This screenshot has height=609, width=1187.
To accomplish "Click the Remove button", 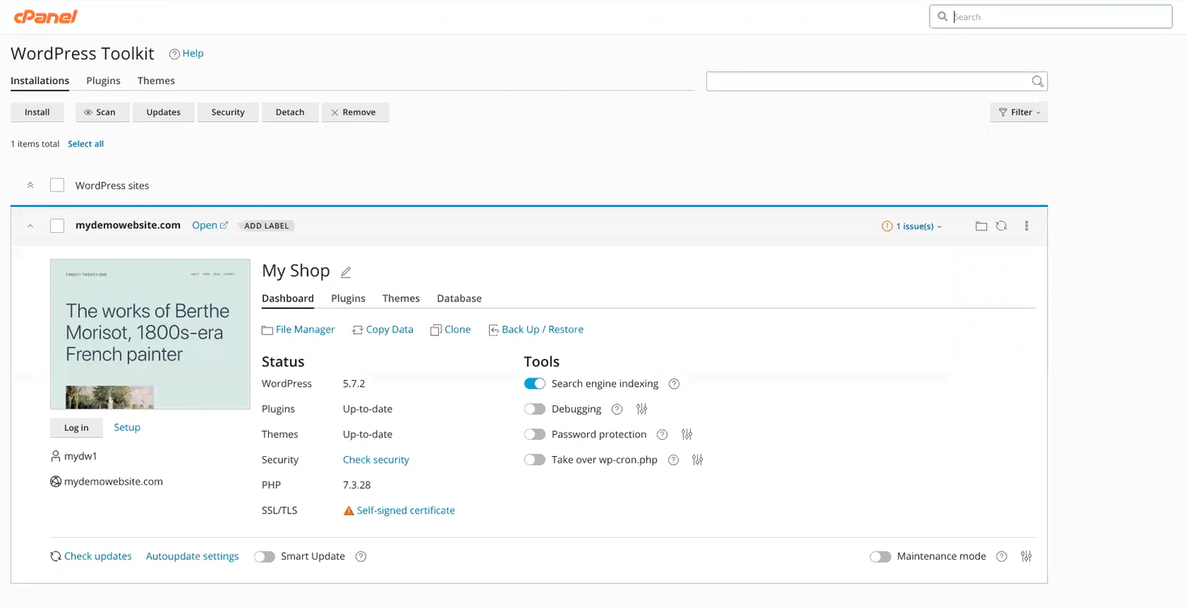I will (355, 112).
